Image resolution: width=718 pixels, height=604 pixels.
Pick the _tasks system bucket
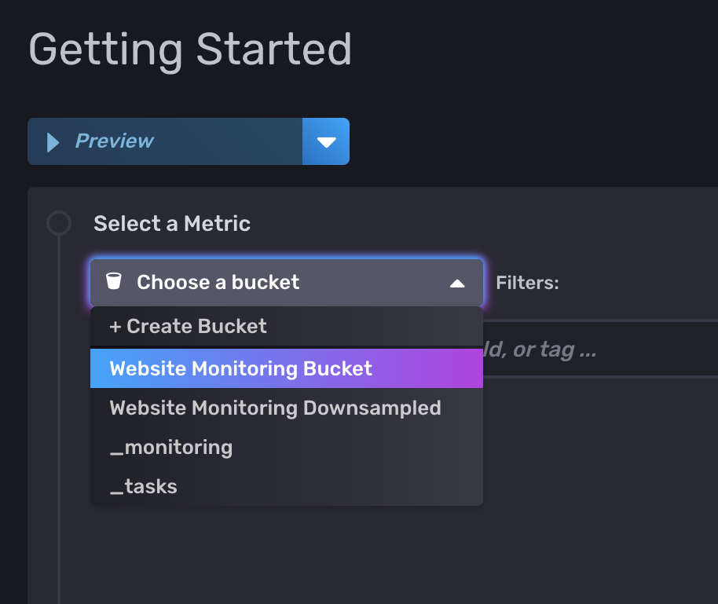144,487
